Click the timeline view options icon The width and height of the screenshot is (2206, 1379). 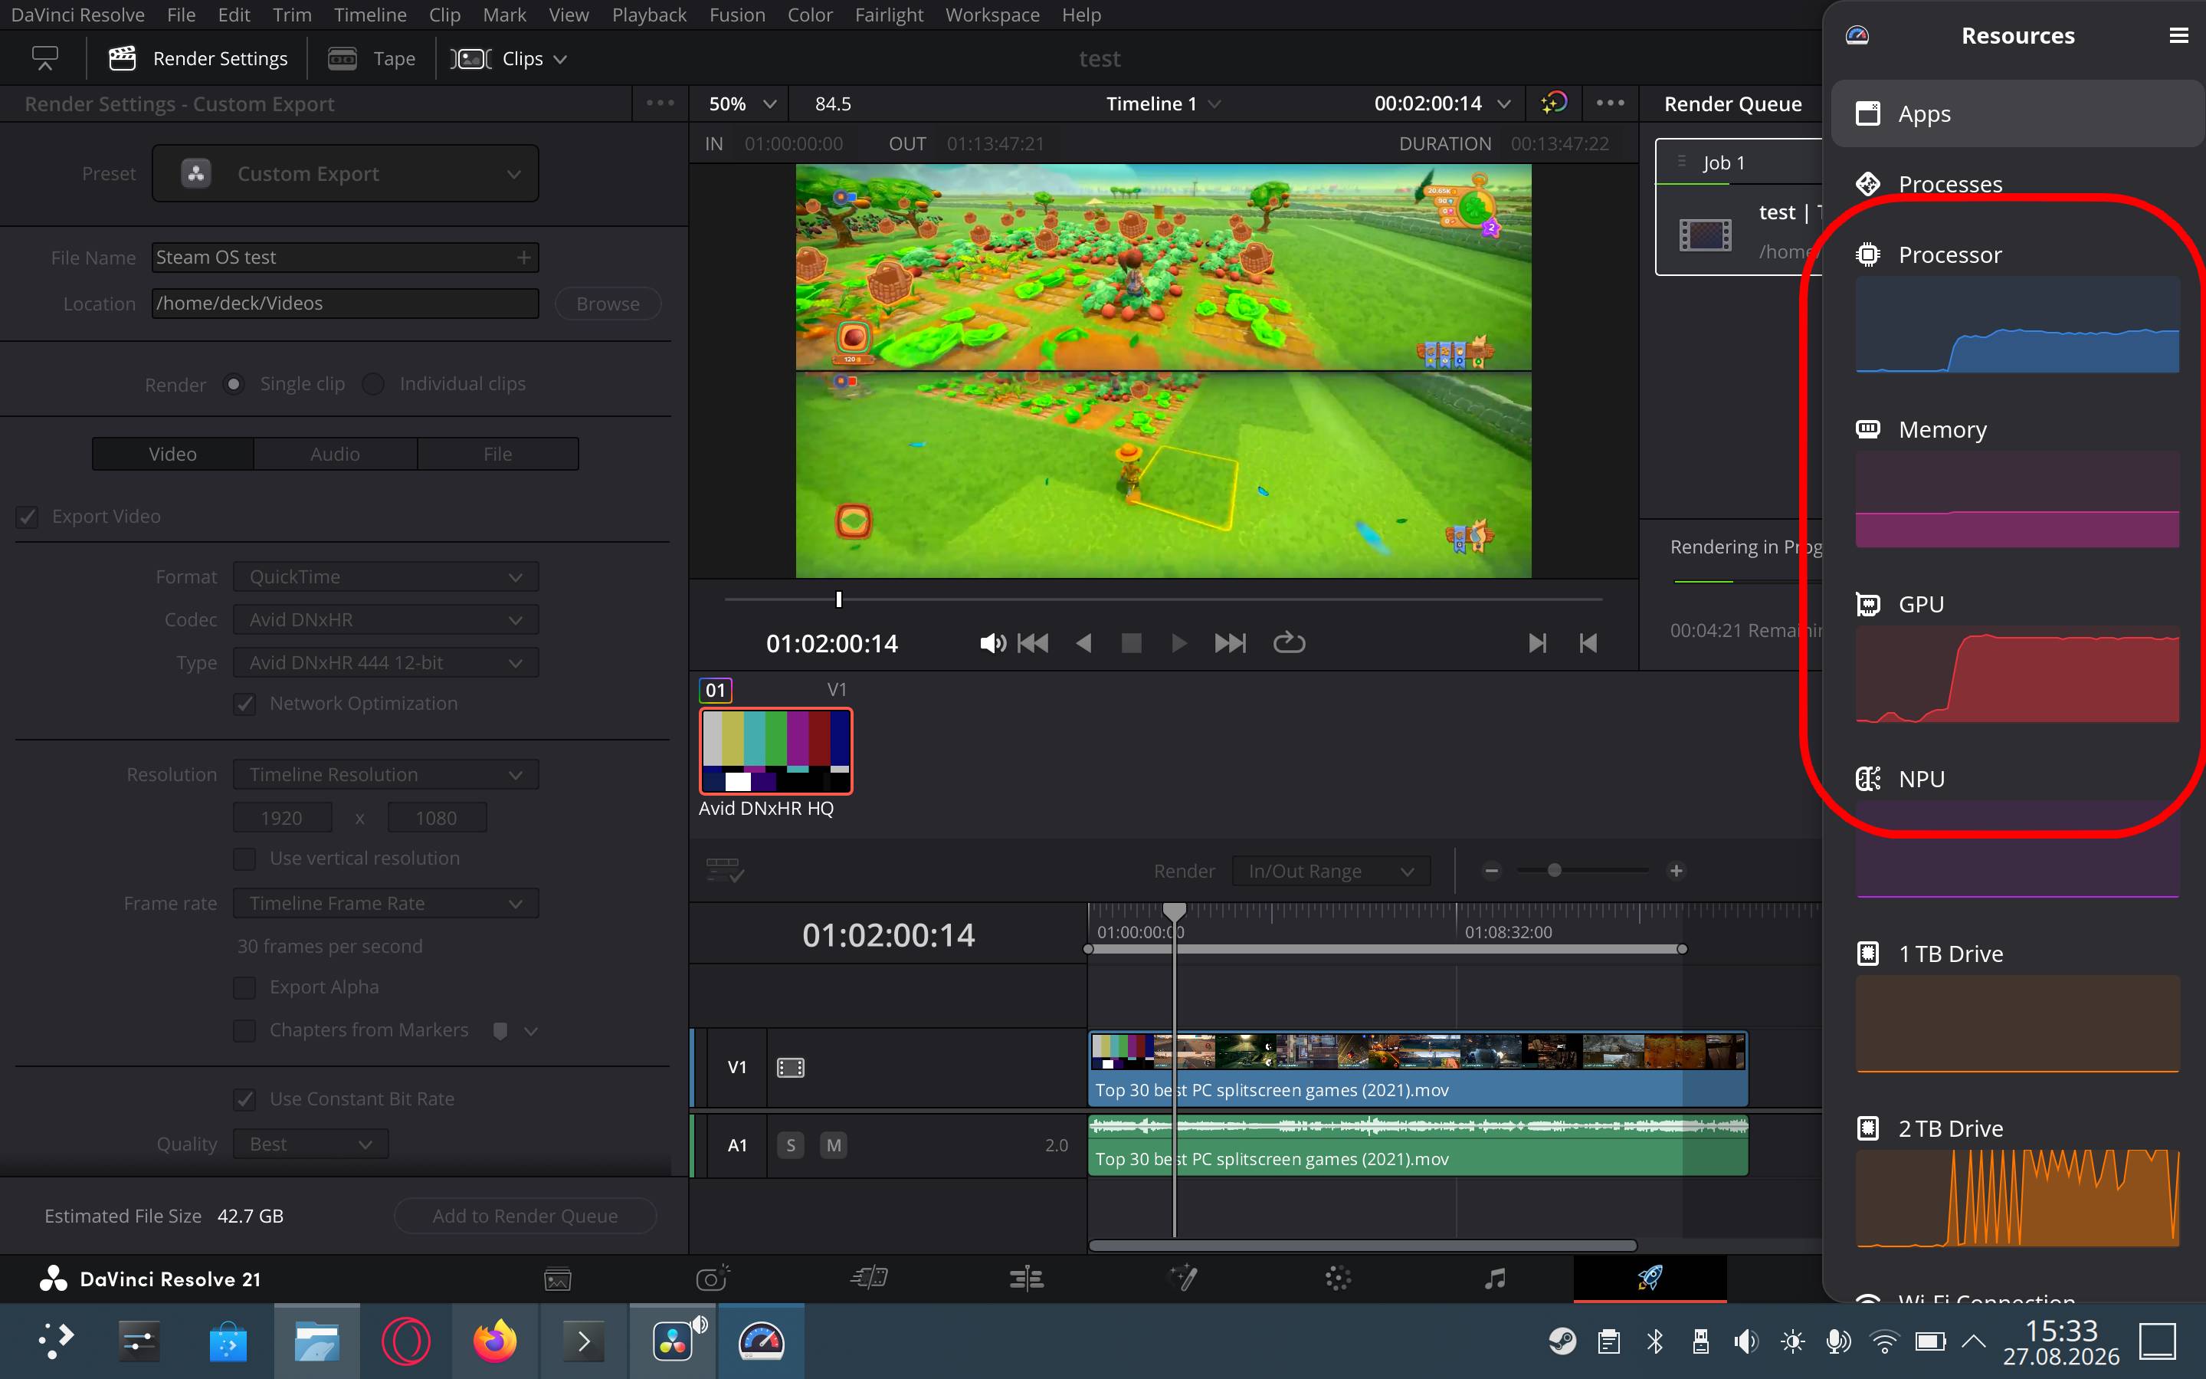tap(725, 870)
